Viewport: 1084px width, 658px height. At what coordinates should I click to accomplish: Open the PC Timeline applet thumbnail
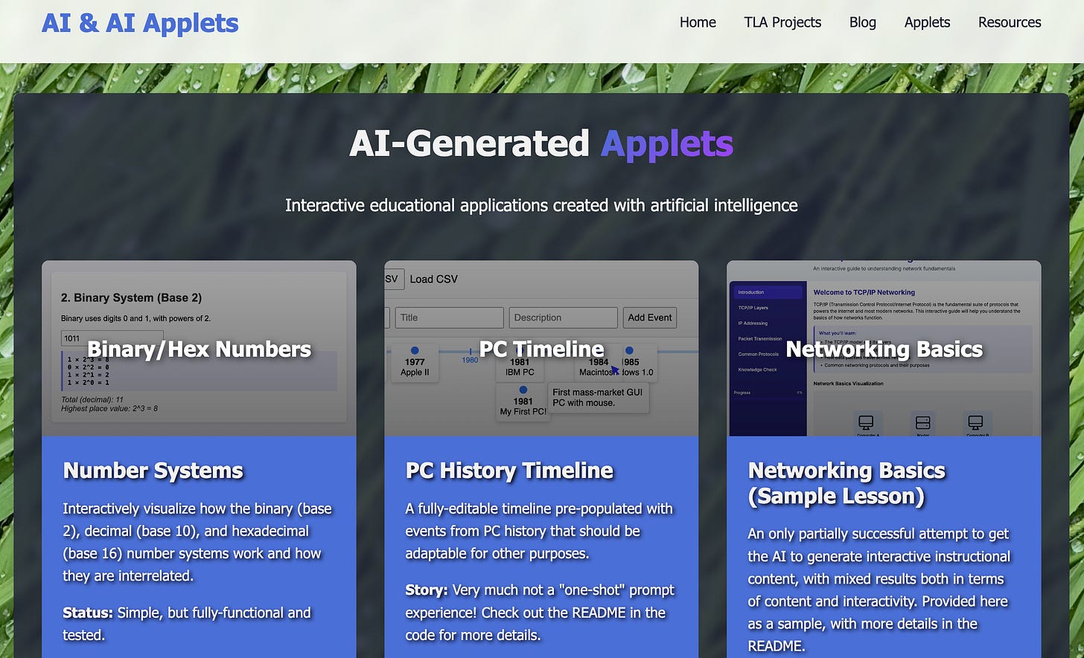541,348
